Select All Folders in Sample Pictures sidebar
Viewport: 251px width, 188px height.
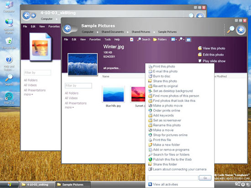point(72,93)
